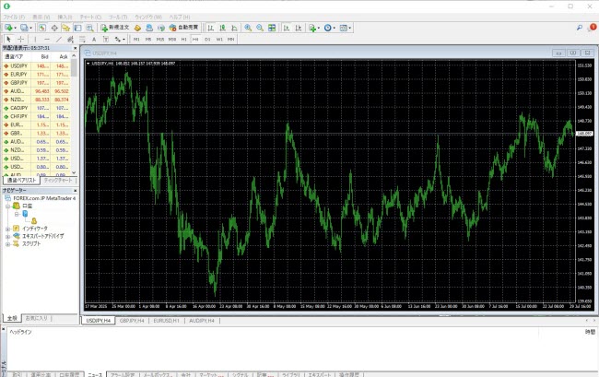Zoom in on the chart
This screenshot has width=599, height=377.
pyautogui.click(x=248, y=28)
